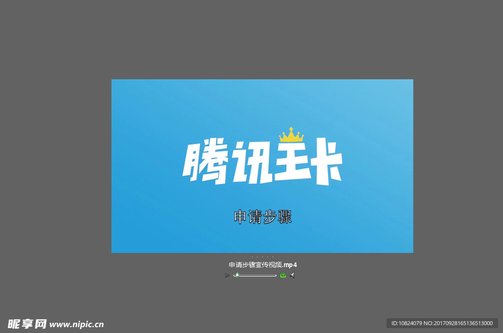This screenshot has width=503, height=333.
Task: Select the second dot indicator
Action: (x=257, y=257)
